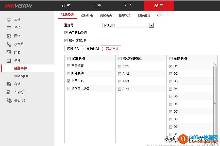Click the 本地 monitor icon
Screen dimensions: 220x146
tap(9, 20)
